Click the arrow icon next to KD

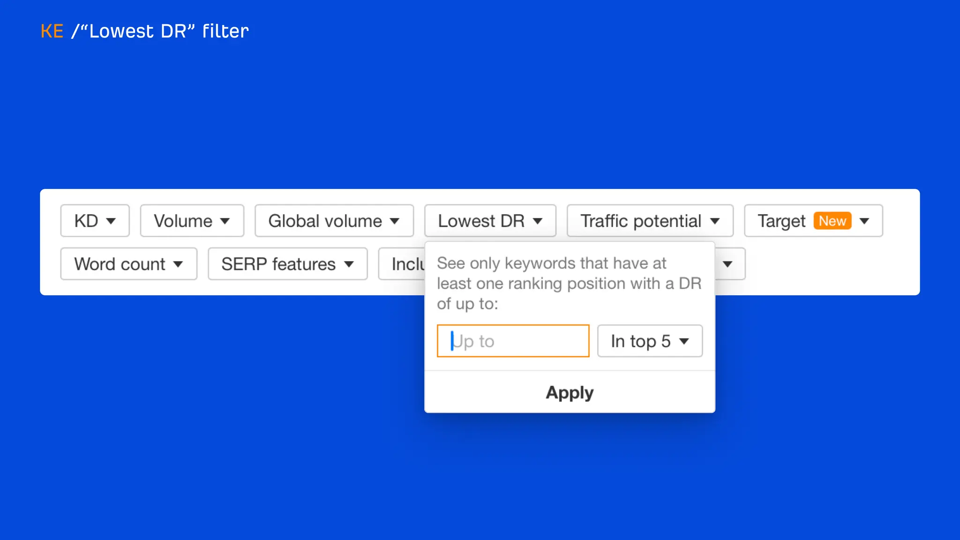coord(111,221)
